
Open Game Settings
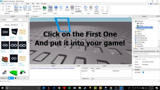pyautogui.click(x=96, y=9)
